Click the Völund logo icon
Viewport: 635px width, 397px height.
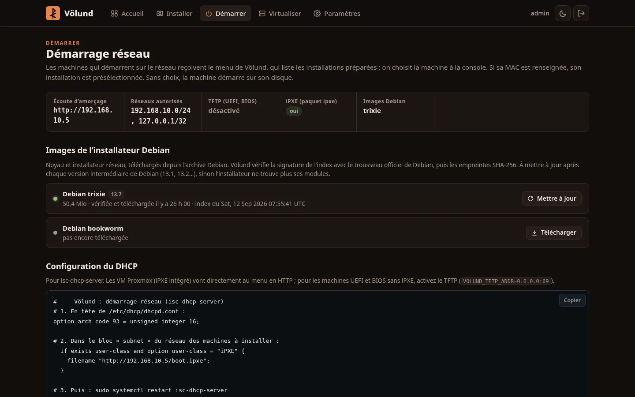(53, 13)
